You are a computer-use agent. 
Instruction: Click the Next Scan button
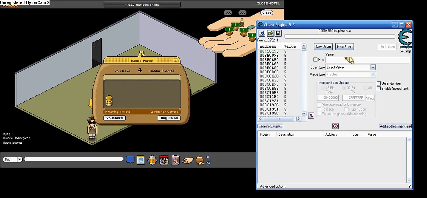[x=345, y=47]
